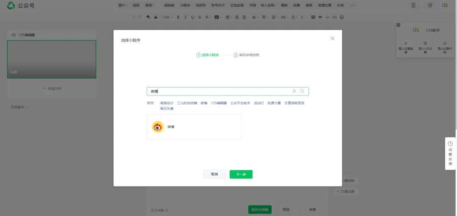Click the phone preview icon at top right
This screenshot has width=457, height=216.
[413, 5]
